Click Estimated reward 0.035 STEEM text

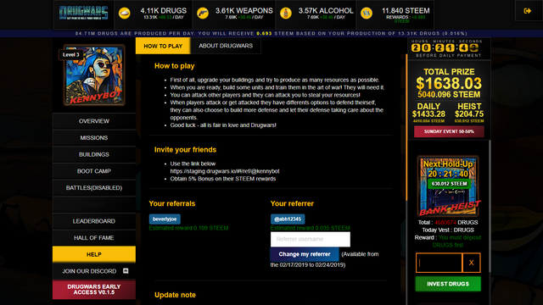tap(311, 228)
